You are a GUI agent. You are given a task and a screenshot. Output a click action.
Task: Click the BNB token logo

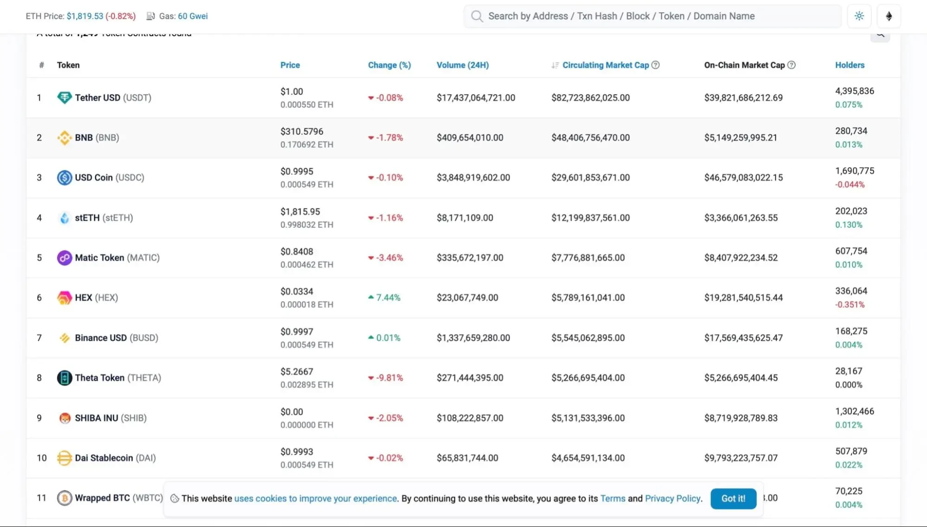pyautogui.click(x=64, y=138)
